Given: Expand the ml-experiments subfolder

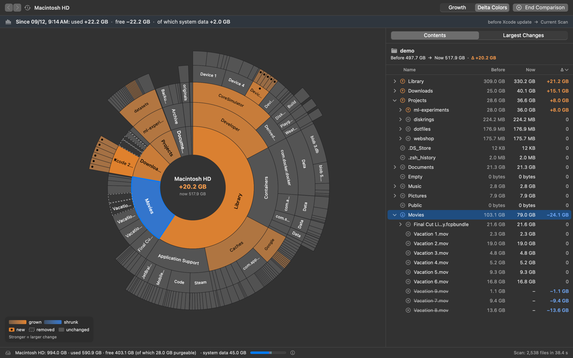Looking at the screenshot, I should (x=400, y=110).
